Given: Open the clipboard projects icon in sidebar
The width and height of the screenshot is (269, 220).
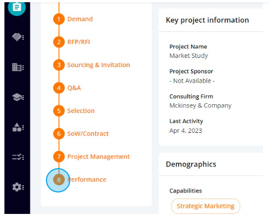Looking at the screenshot, I should 17,8.
